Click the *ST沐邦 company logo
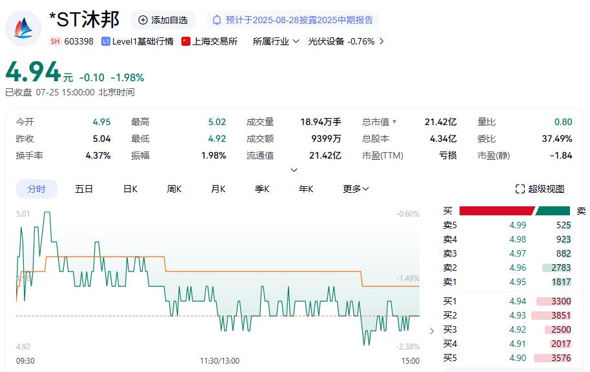 23,28
